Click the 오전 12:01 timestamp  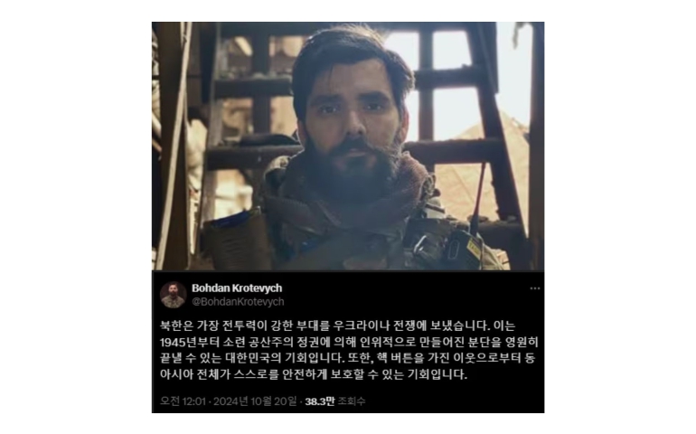pos(183,401)
